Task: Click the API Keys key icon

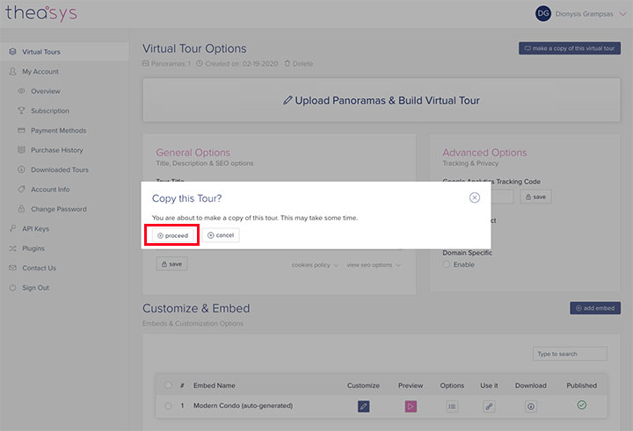Action: [x=12, y=228]
